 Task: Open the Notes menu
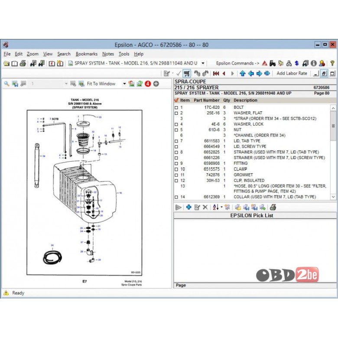point(108,54)
